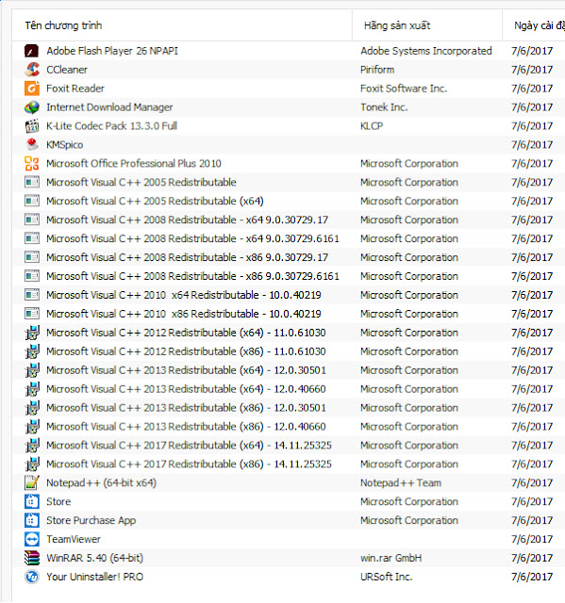Select the icon of Visual C++ 2008 x64 9.0.30729.17
Viewport: 565px width, 603px height.
[x=31, y=220]
